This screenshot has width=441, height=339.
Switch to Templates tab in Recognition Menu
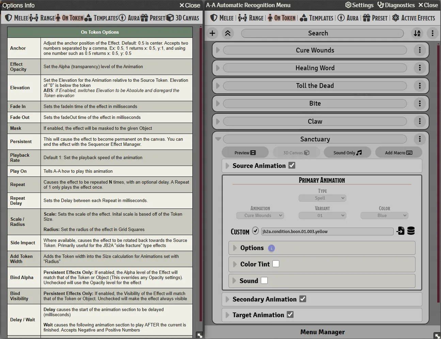click(x=317, y=18)
